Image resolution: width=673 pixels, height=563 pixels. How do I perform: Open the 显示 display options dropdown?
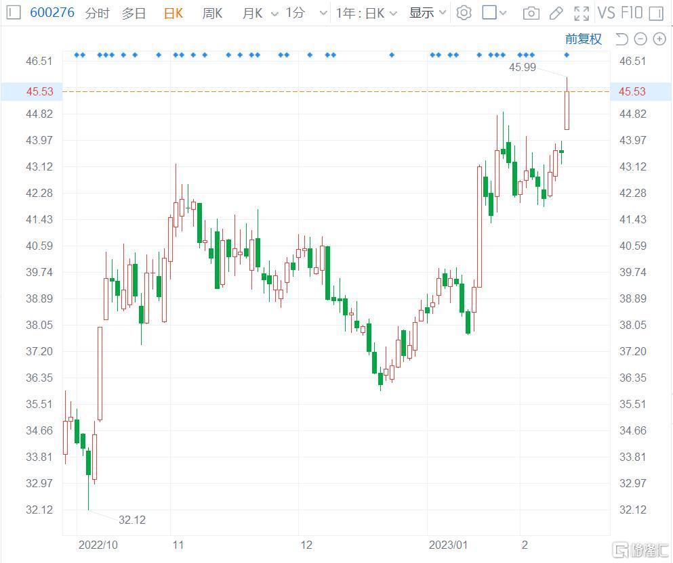pos(428,13)
